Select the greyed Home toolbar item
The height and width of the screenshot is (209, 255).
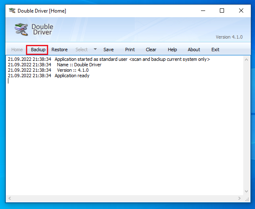click(17, 50)
